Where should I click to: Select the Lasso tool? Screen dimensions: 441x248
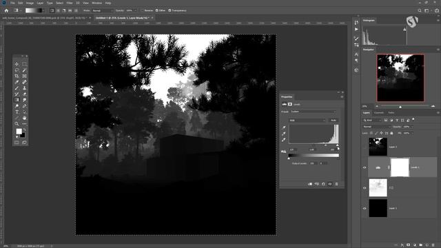pos(17,70)
